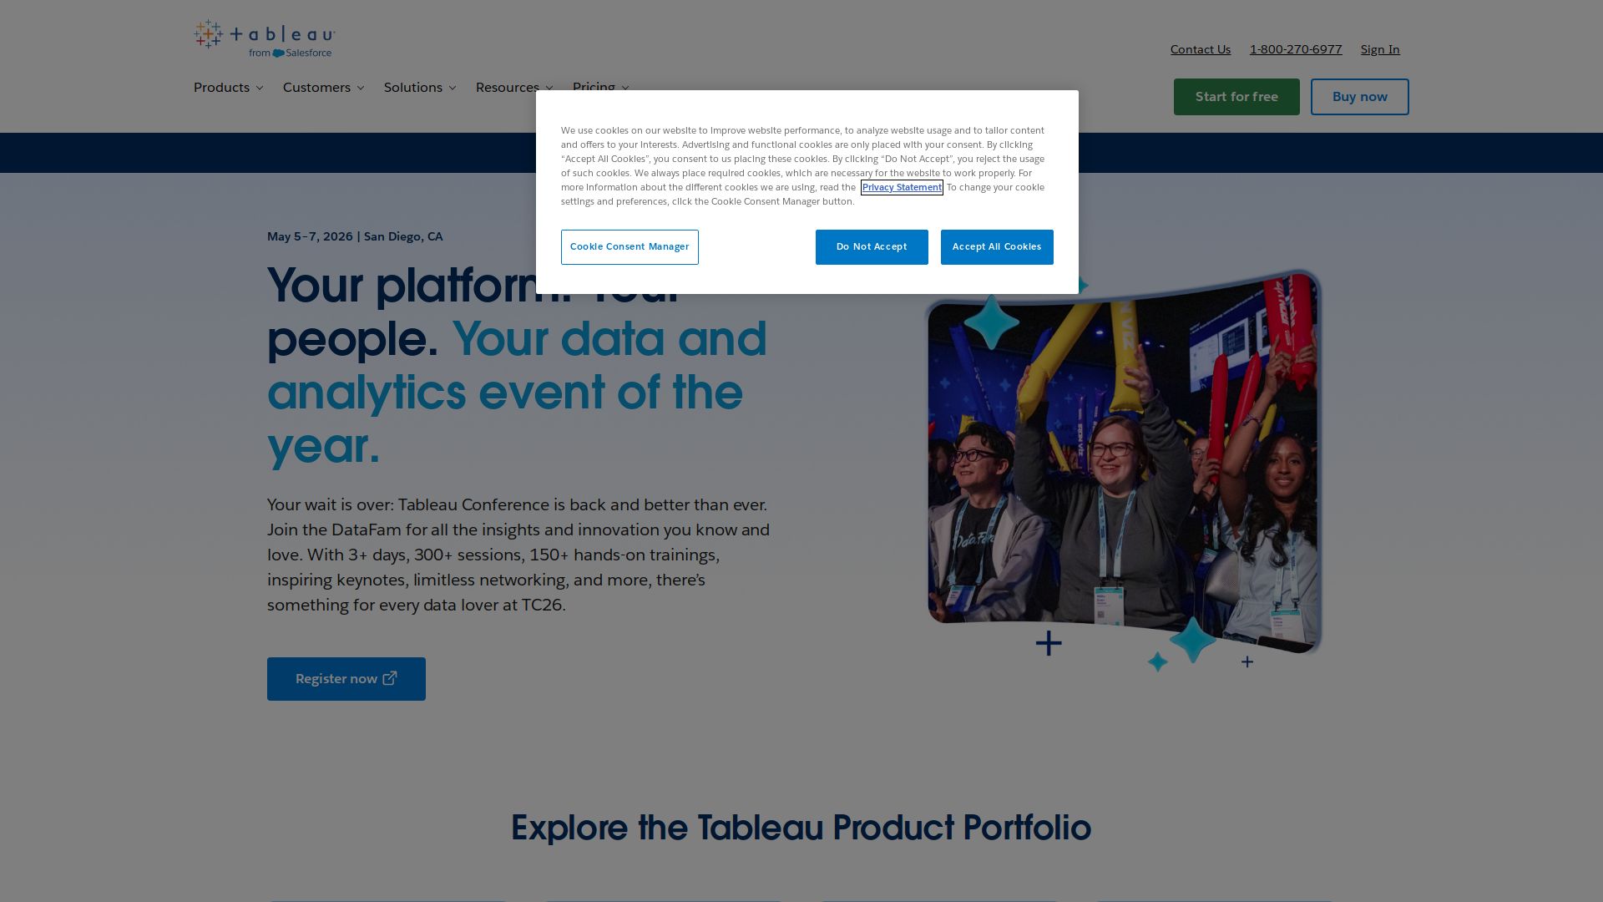The height and width of the screenshot is (902, 1603).
Task: Click external-link icon on Register now
Action: coord(390,678)
